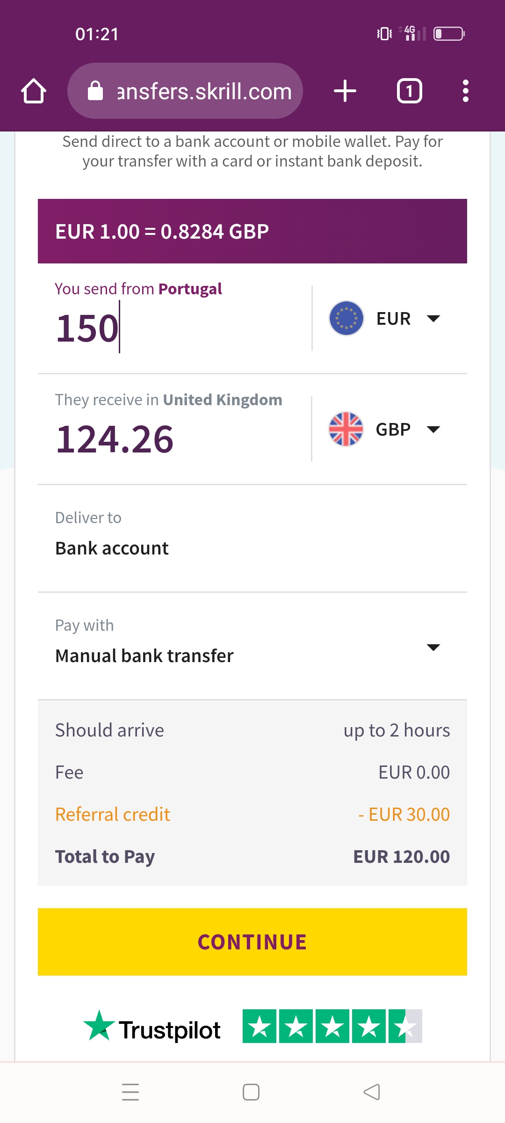The image size is (505, 1123).
Task: Open Android recent apps menu icon
Action: click(130, 1092)
